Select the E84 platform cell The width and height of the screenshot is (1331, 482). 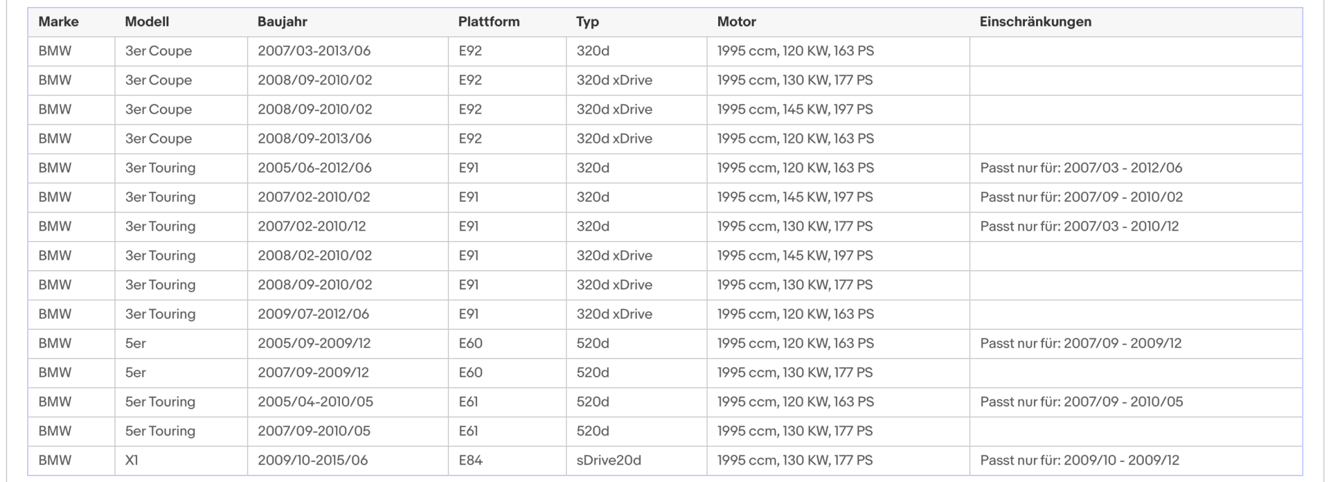tap(507, 461)
